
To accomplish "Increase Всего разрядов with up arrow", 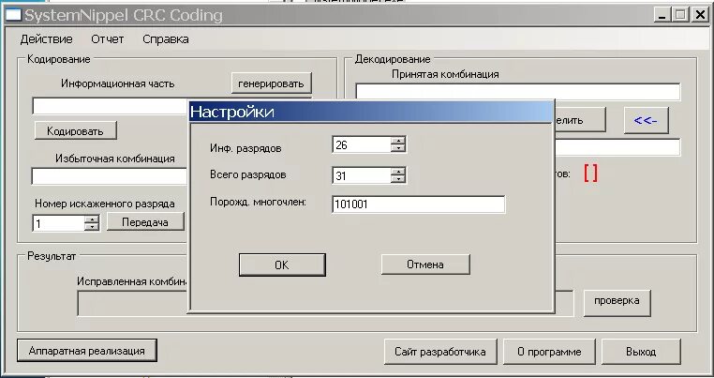I will (398, 172).
